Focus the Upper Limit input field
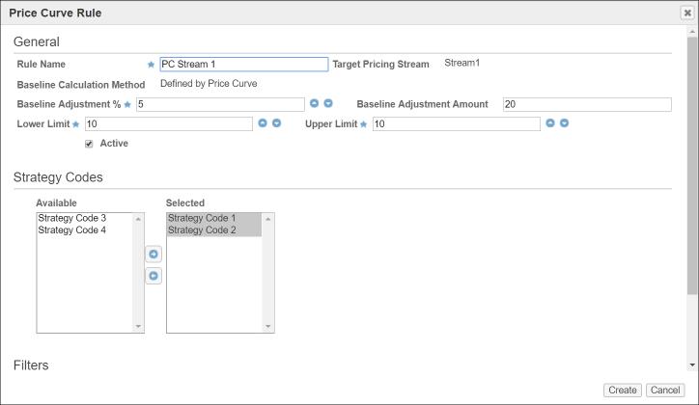The width and height of the screenshot is (699, 405). pos(456,124)
